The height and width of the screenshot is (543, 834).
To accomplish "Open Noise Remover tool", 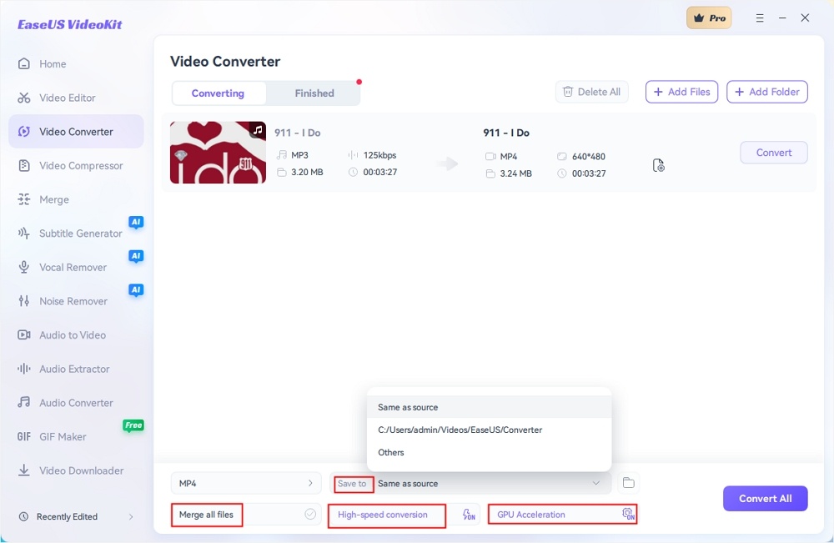I will [x=63, y=301].
